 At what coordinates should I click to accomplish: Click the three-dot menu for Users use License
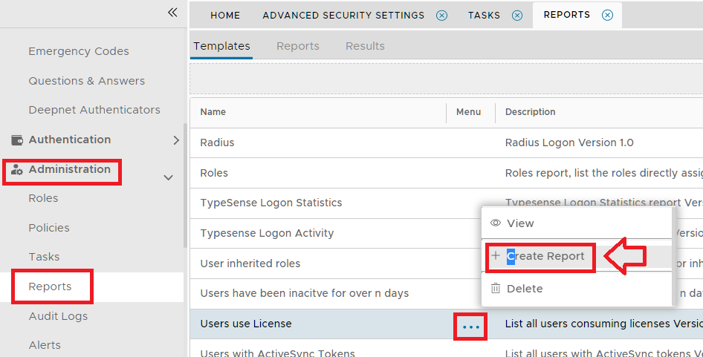coord(471,327)
